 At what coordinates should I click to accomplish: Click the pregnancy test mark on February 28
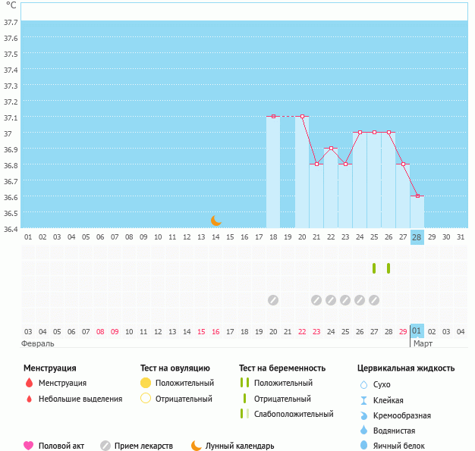(388, 268)
